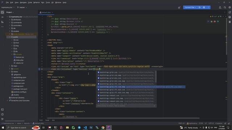Image resolution: width=232 pixels, height=130 pixels.
Task: Expand the models folder
Action: 10,31
